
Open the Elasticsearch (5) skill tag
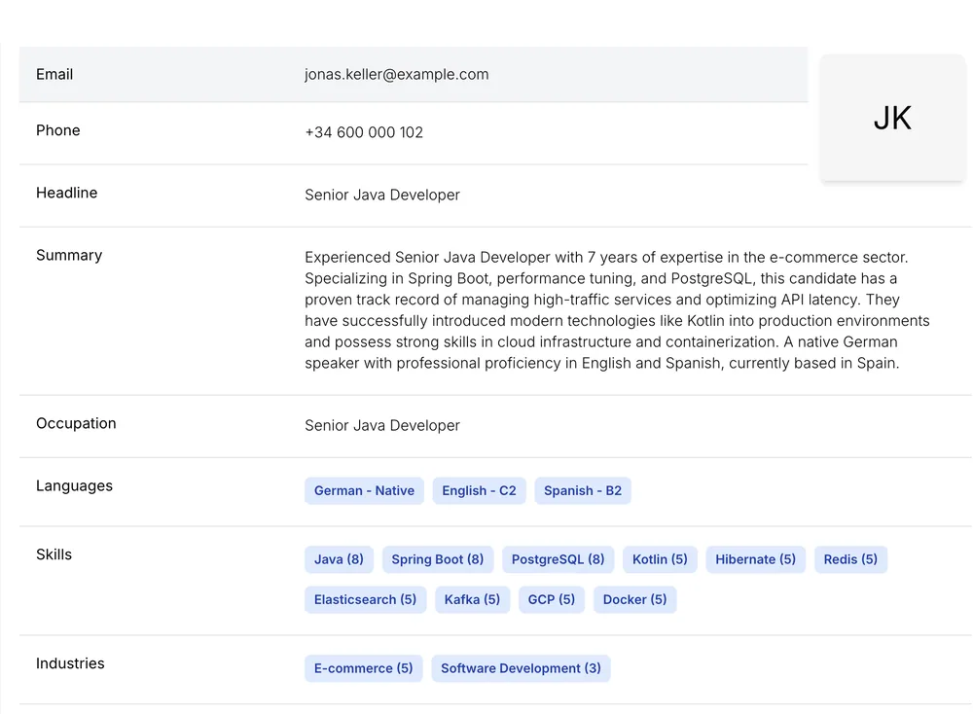coord(366,600)
